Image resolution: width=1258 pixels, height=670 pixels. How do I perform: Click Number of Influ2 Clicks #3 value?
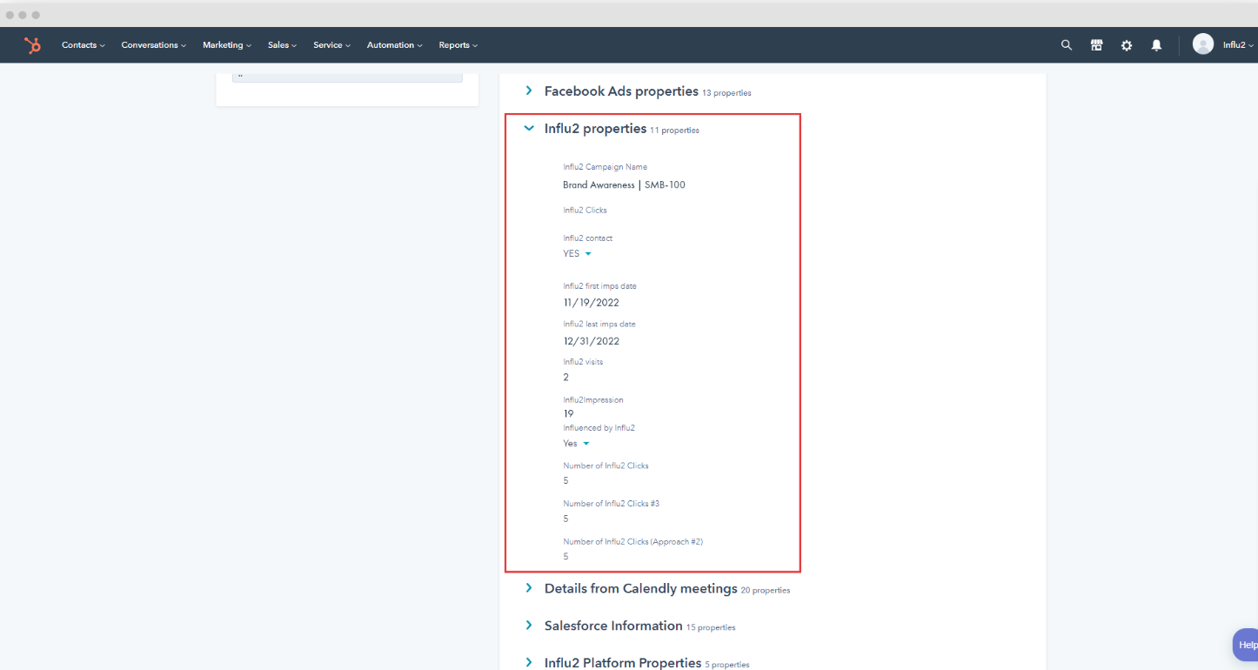[x=566, y=519]
